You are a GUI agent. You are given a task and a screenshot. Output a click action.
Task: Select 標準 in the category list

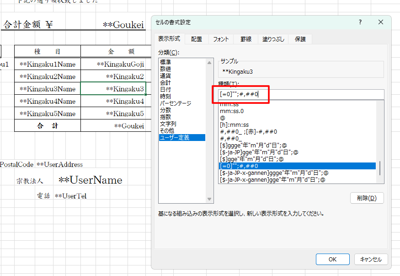point(182,62)
